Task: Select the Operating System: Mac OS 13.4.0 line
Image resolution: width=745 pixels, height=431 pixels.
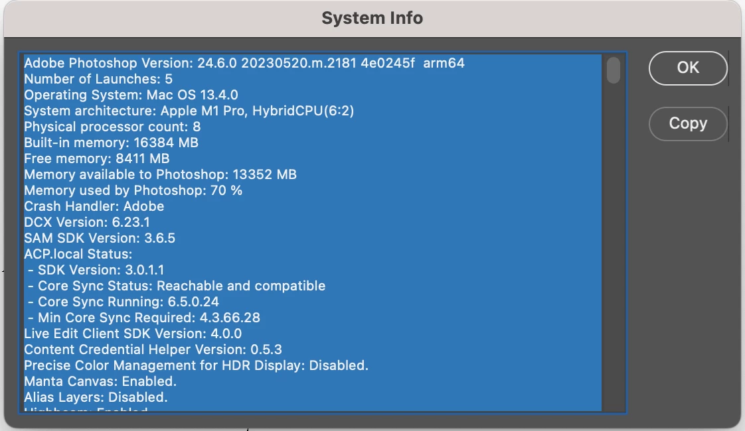Action: coord(131,95)
